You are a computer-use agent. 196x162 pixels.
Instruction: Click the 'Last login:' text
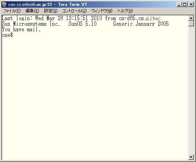17,18
